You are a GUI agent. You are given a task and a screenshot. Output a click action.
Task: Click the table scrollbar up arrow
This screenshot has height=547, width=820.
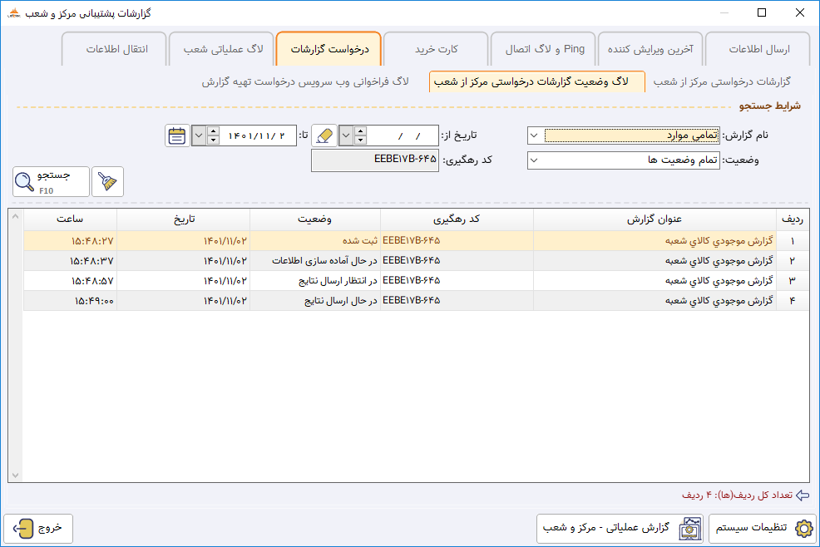coord(16,216)
